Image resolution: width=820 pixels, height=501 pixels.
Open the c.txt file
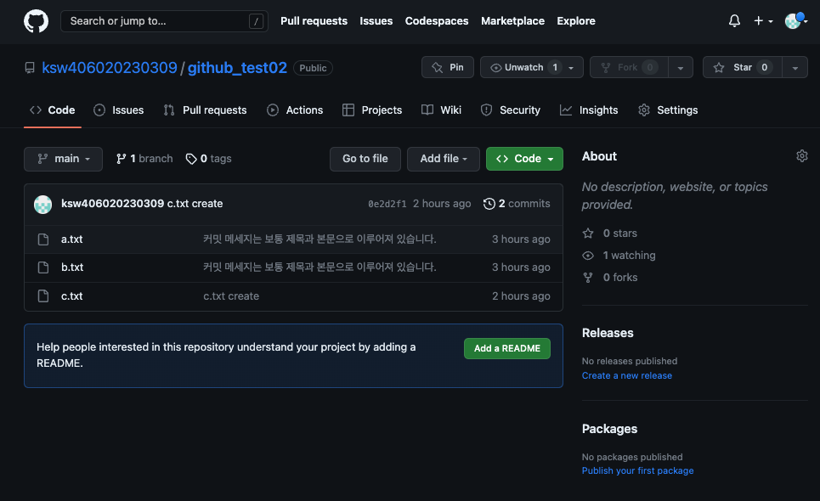coord(71,296)
